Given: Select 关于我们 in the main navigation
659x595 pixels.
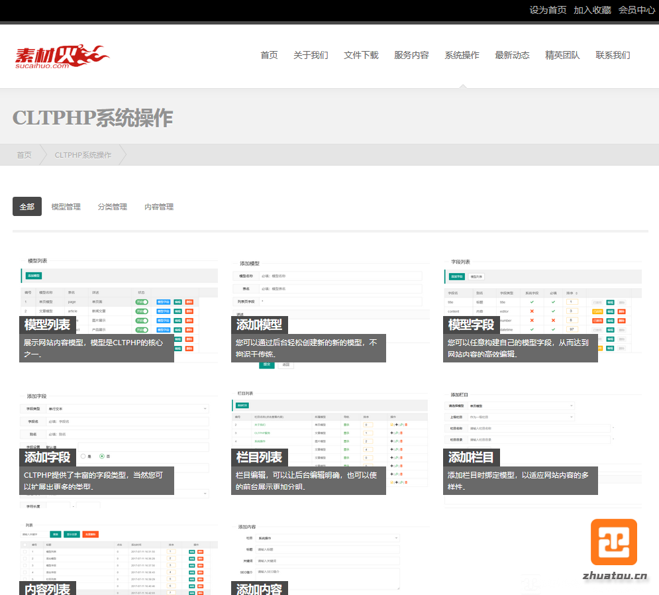Looking at the screenshot, I should [x=311, y=55].
